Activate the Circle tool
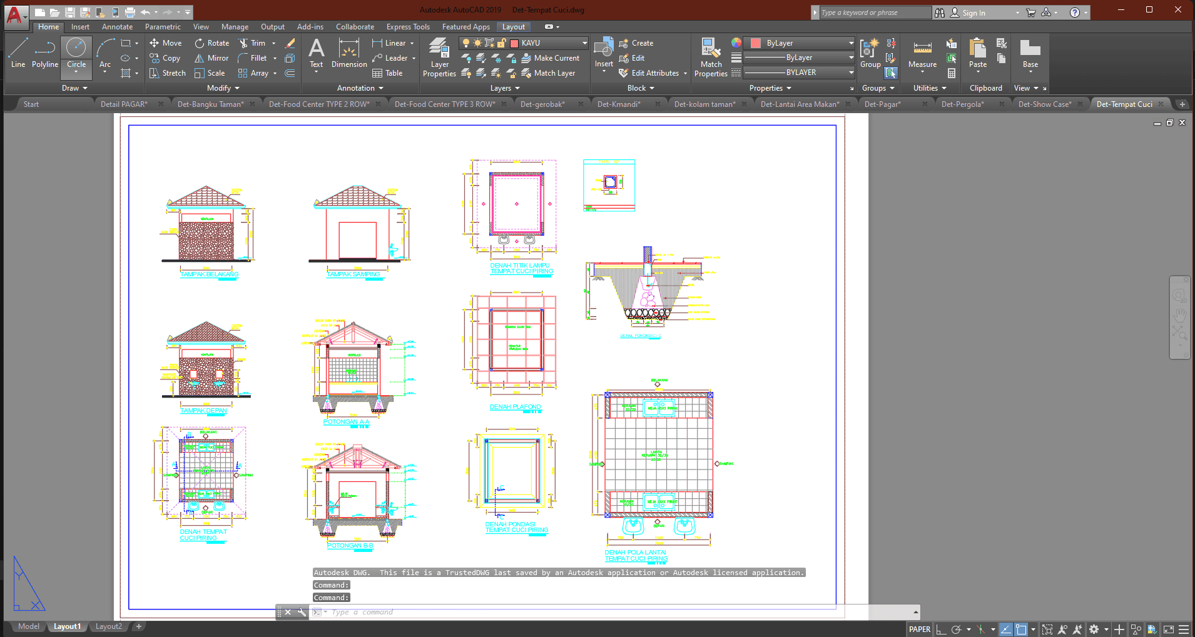The width and height of the screenshot is (1195, 637). pyautogui.click(x=76, y=53)
